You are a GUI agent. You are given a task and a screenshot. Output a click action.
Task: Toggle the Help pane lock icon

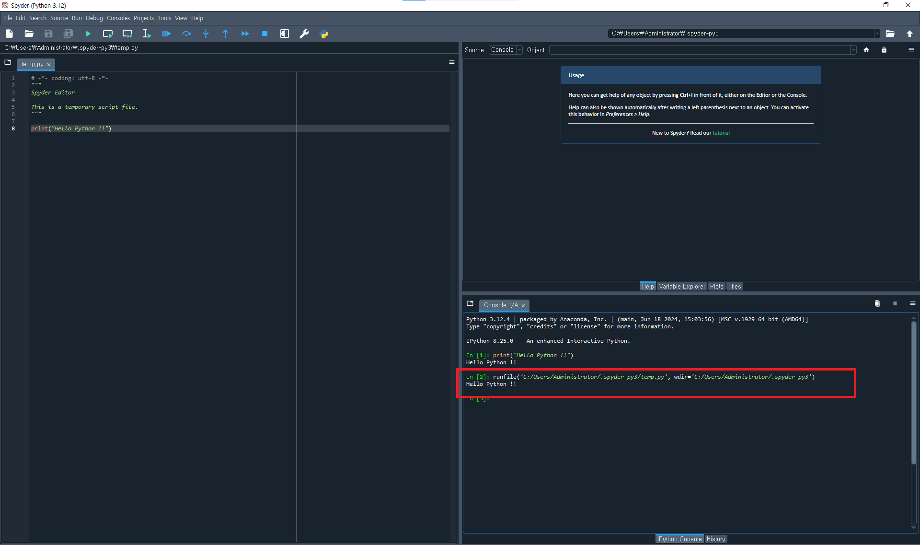tap(884, 50)
